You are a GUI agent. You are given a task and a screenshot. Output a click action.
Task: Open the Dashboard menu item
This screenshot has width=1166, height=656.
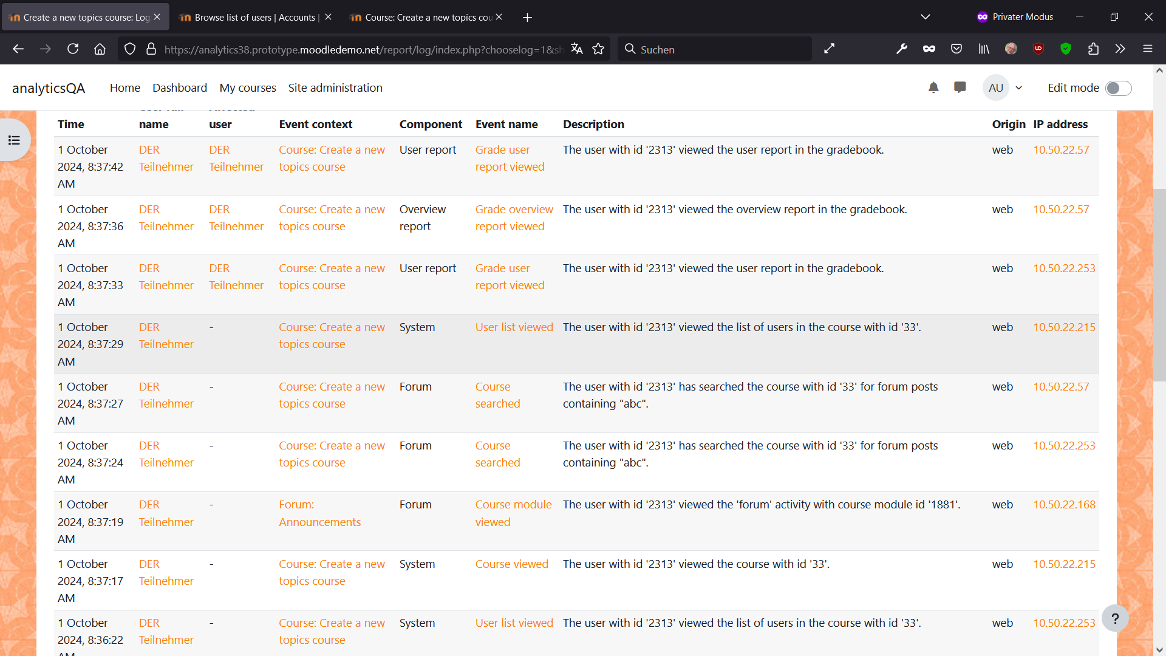click(x=180, y=87)
